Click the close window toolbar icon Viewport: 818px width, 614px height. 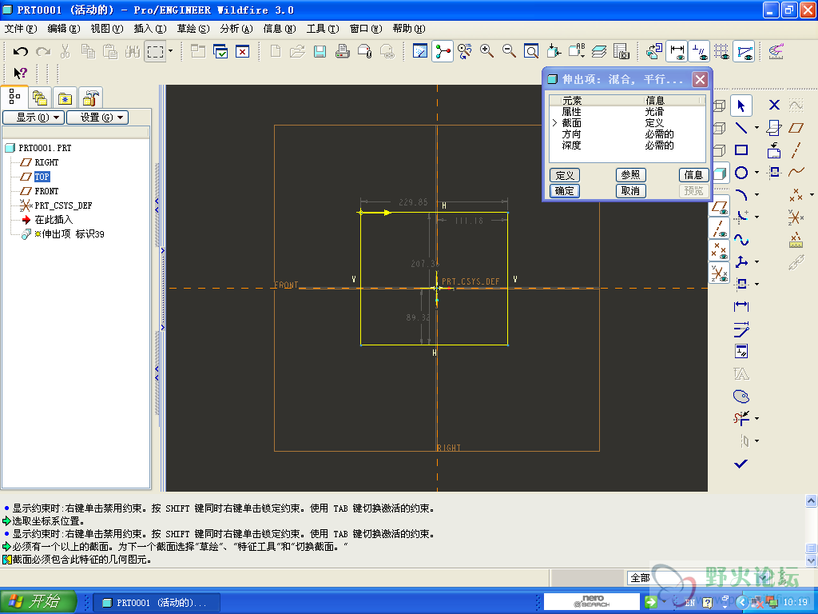243,51
